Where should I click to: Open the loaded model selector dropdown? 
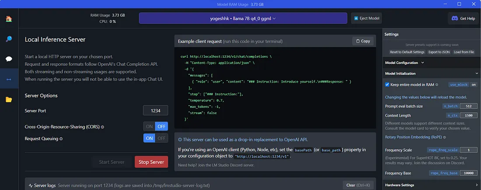point(243,18)
